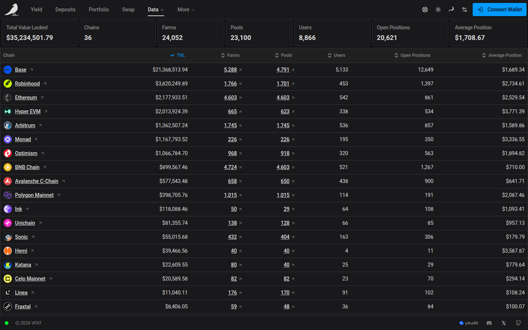The width and height of the screenshot is (528, 330).
Task: Sort table by Pools column
Action: (x=283, y=55)
